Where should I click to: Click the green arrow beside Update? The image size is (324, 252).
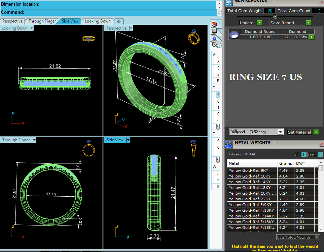pyautogui.click(x=259, y=23)
